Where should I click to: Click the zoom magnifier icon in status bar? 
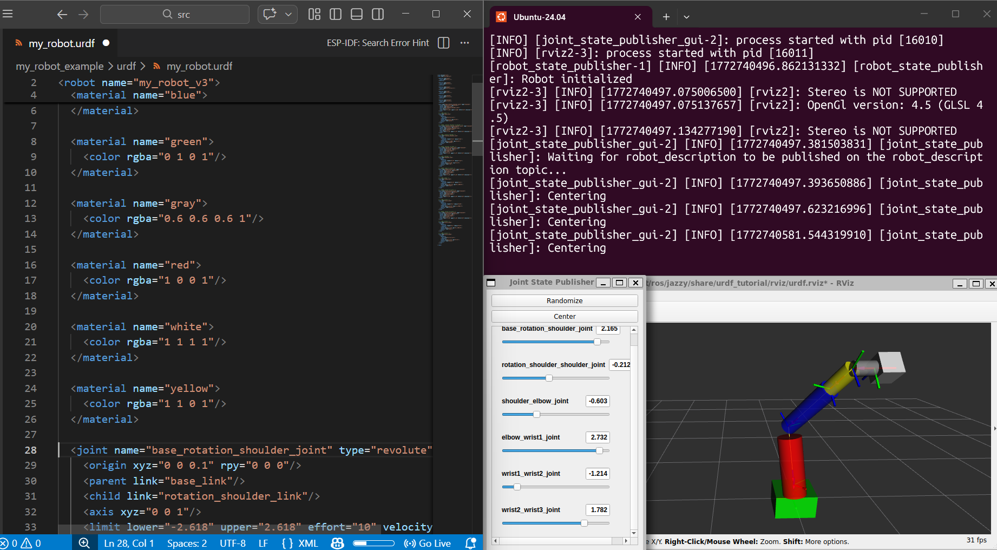(84, 543)
